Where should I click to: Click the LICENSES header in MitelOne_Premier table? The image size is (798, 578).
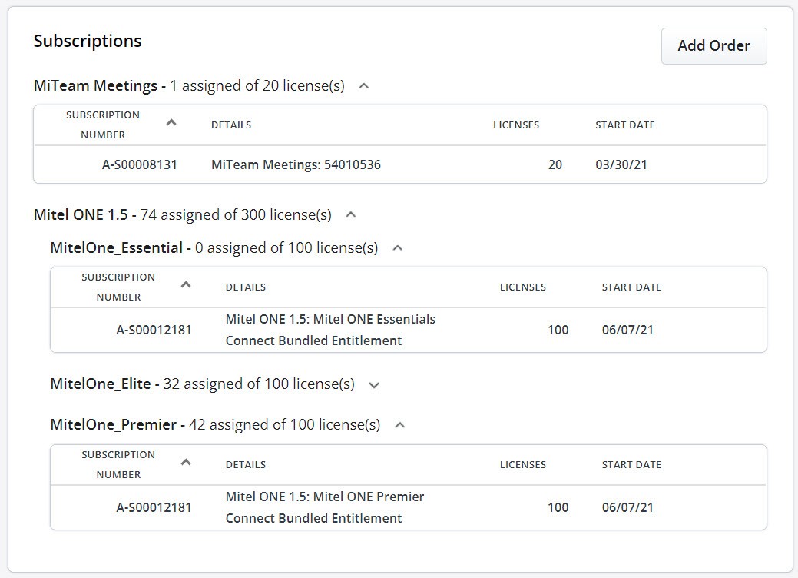click(523, 465)
